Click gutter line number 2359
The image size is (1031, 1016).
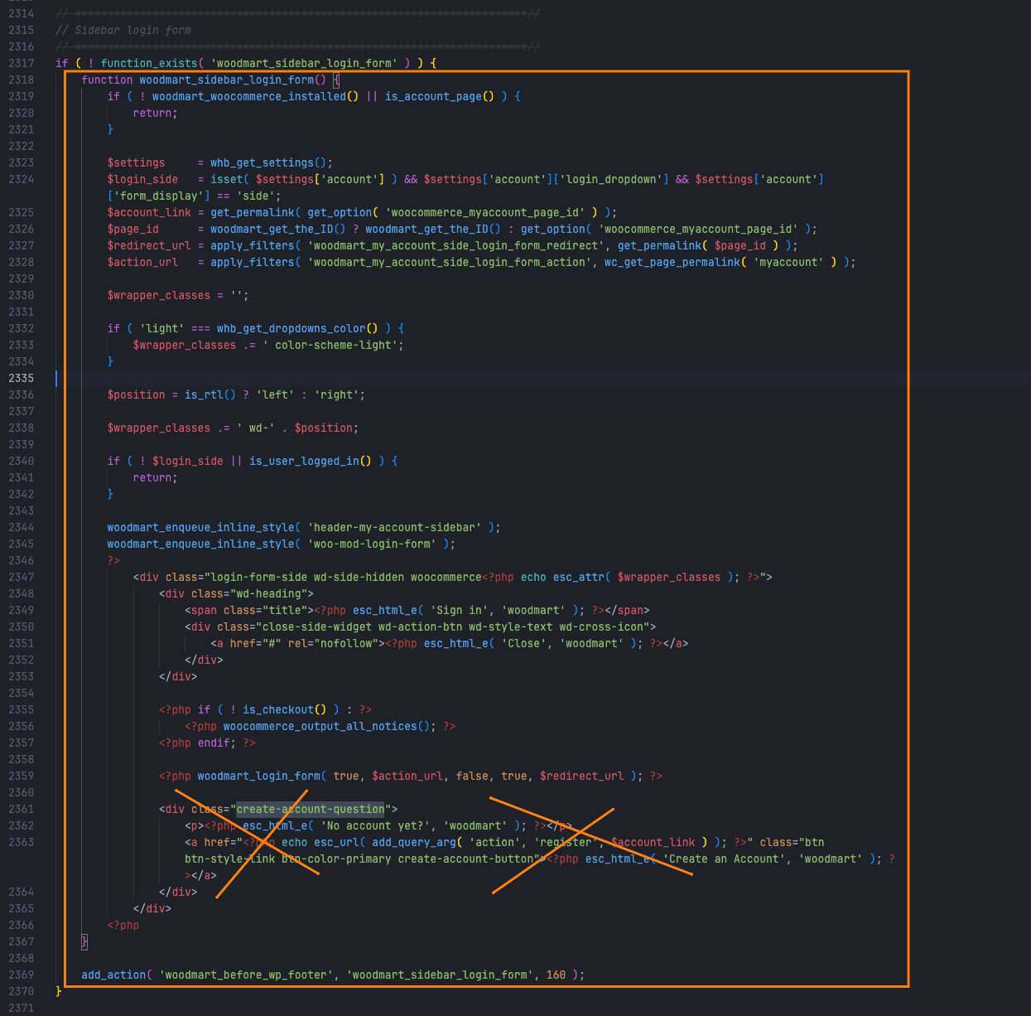[22, 776]
